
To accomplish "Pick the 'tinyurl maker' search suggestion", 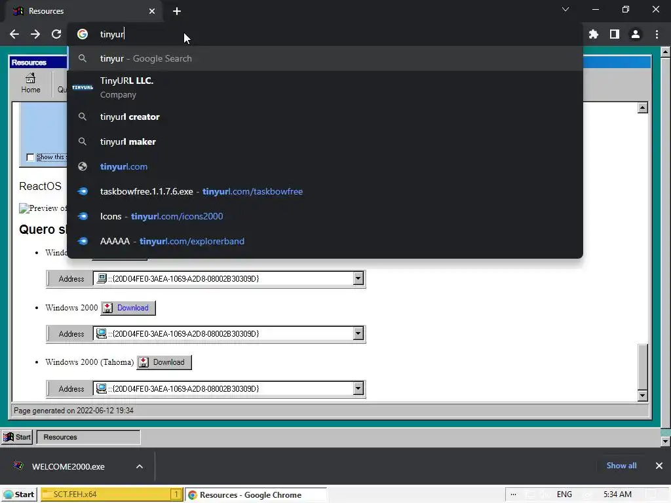I will tap(325, 141).
